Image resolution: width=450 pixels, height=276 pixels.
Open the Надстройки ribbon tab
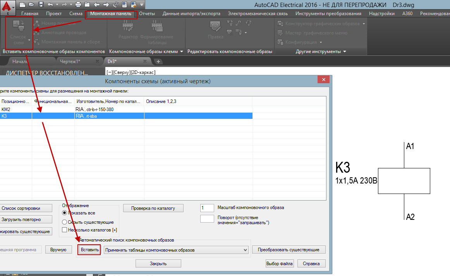pos(382,14)
